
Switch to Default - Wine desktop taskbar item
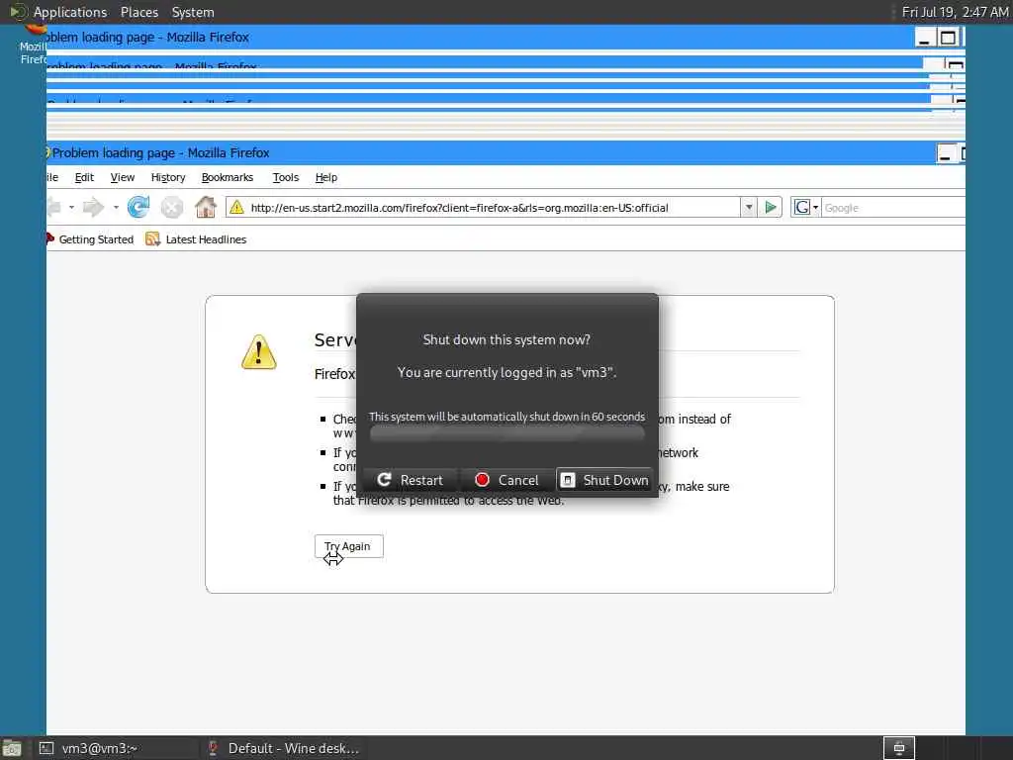click(284, 748)
